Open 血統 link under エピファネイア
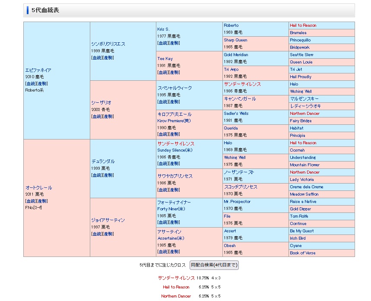 [x=31, y=83]
